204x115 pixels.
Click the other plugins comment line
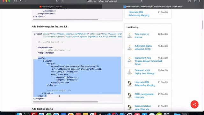point(59,90)
